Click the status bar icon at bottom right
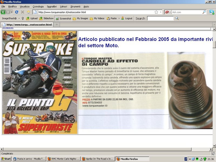The image size is (216, 162). coord(213,153)
